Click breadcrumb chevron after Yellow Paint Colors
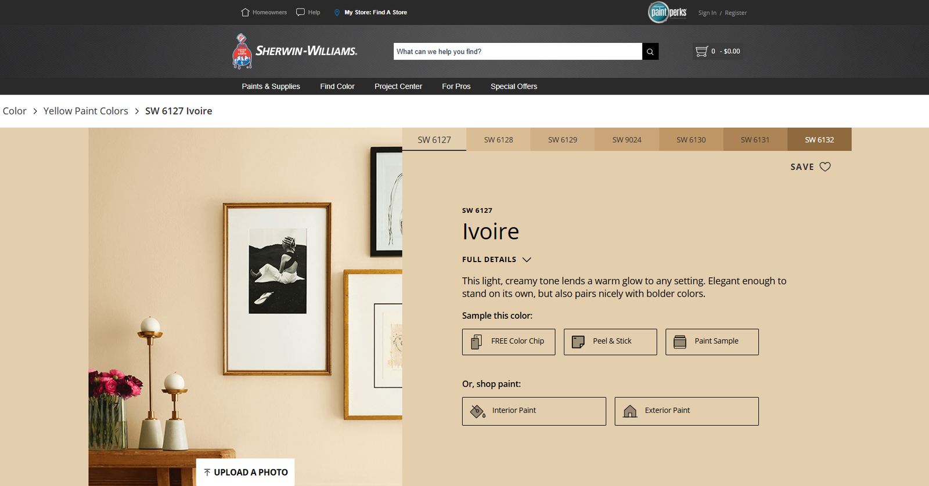Viewport: 929px width, 486px height. (x=137, y=111)
